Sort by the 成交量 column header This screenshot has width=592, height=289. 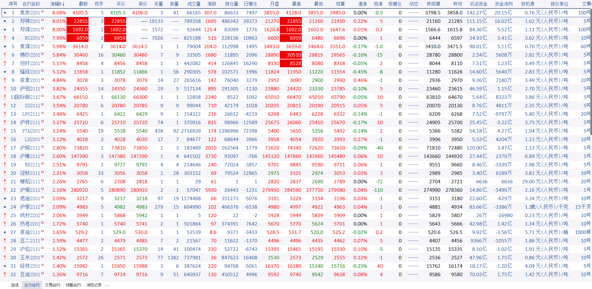click(x=194, y=4)
